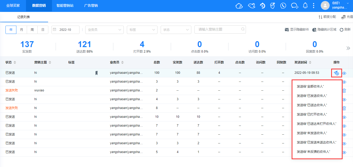Choose 发送给"全部收件人" from the menu
Viewport: 353px width, 167px height.
click(x=310, y=86)
